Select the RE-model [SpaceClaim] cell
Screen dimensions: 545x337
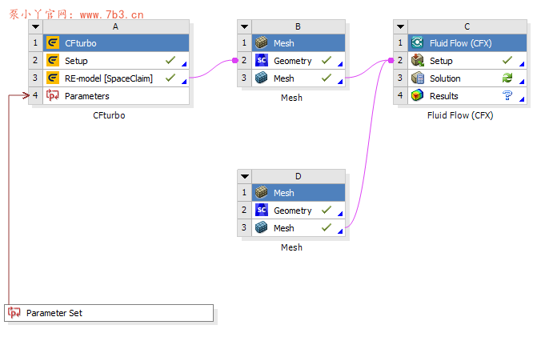[x=116, y=78]
